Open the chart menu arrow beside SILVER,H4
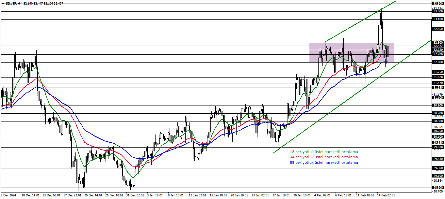The height and width of the screenshot is (199, 445). [x=3, y=3]
